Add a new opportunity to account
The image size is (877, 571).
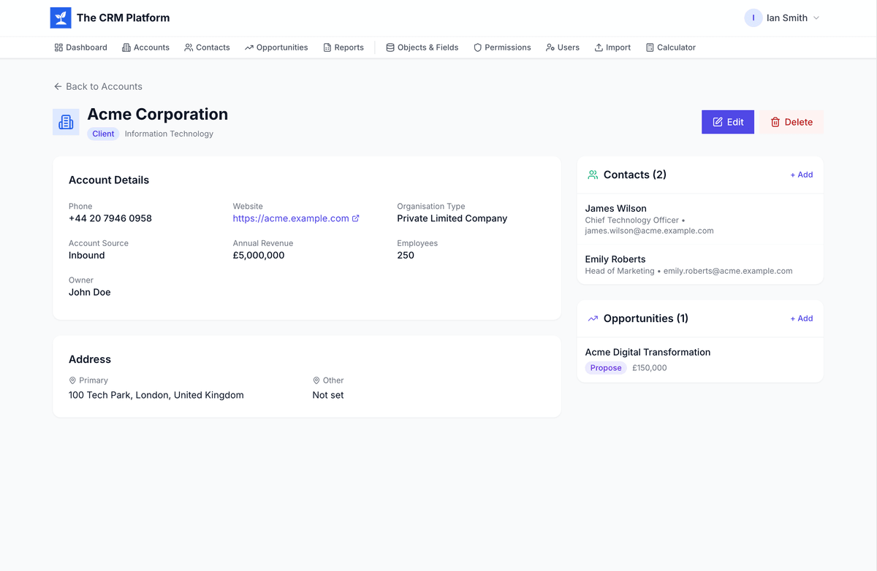pos(801,319)
